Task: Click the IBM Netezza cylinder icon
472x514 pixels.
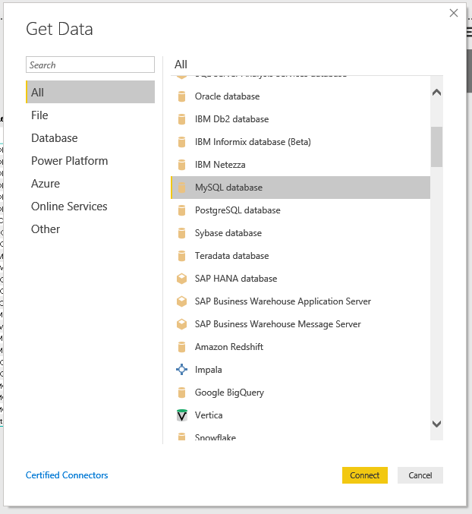Action: tap(181, 165)
